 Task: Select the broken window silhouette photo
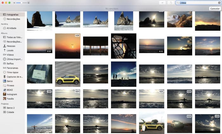124,46
